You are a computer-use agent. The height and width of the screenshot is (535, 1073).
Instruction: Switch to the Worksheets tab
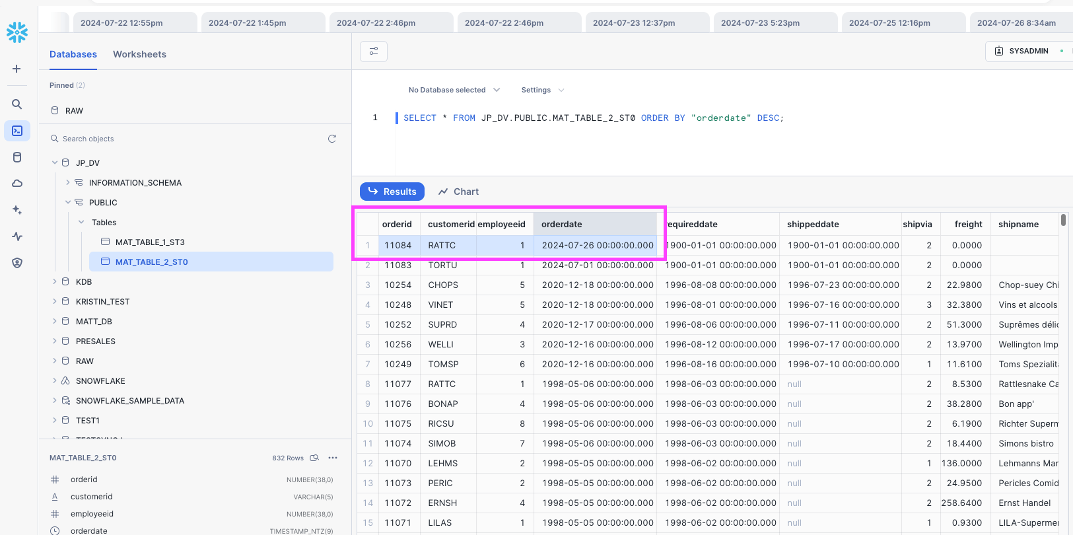(139, 54)
